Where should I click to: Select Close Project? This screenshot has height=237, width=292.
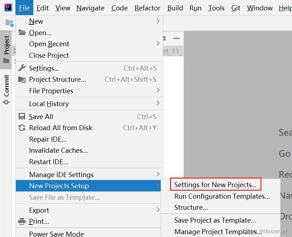49,55
